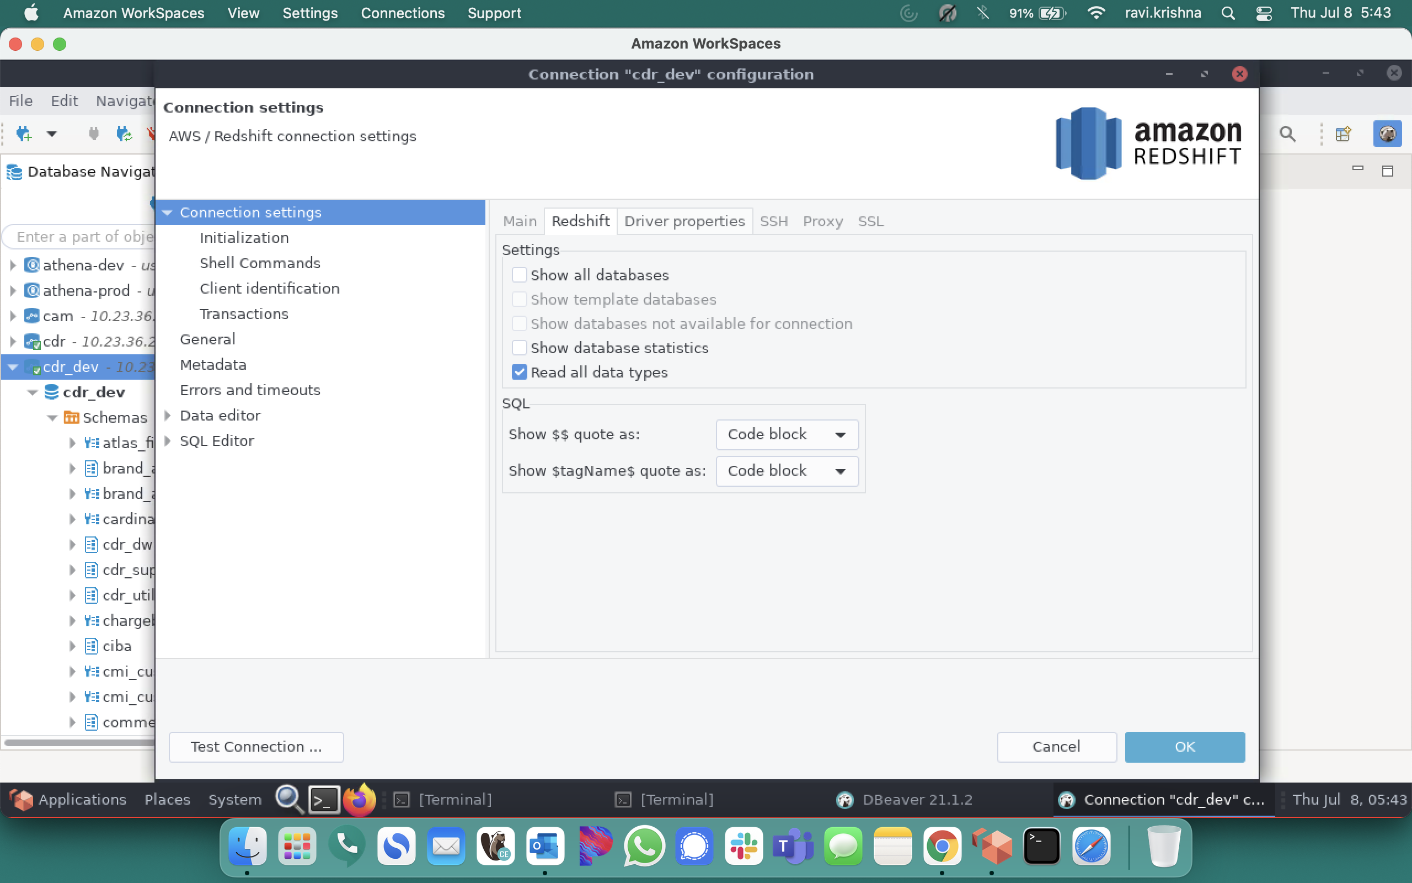Open the terminal icon in the top panel
Viewport: 1412px width, 883px height.
(x=324, y=799)
